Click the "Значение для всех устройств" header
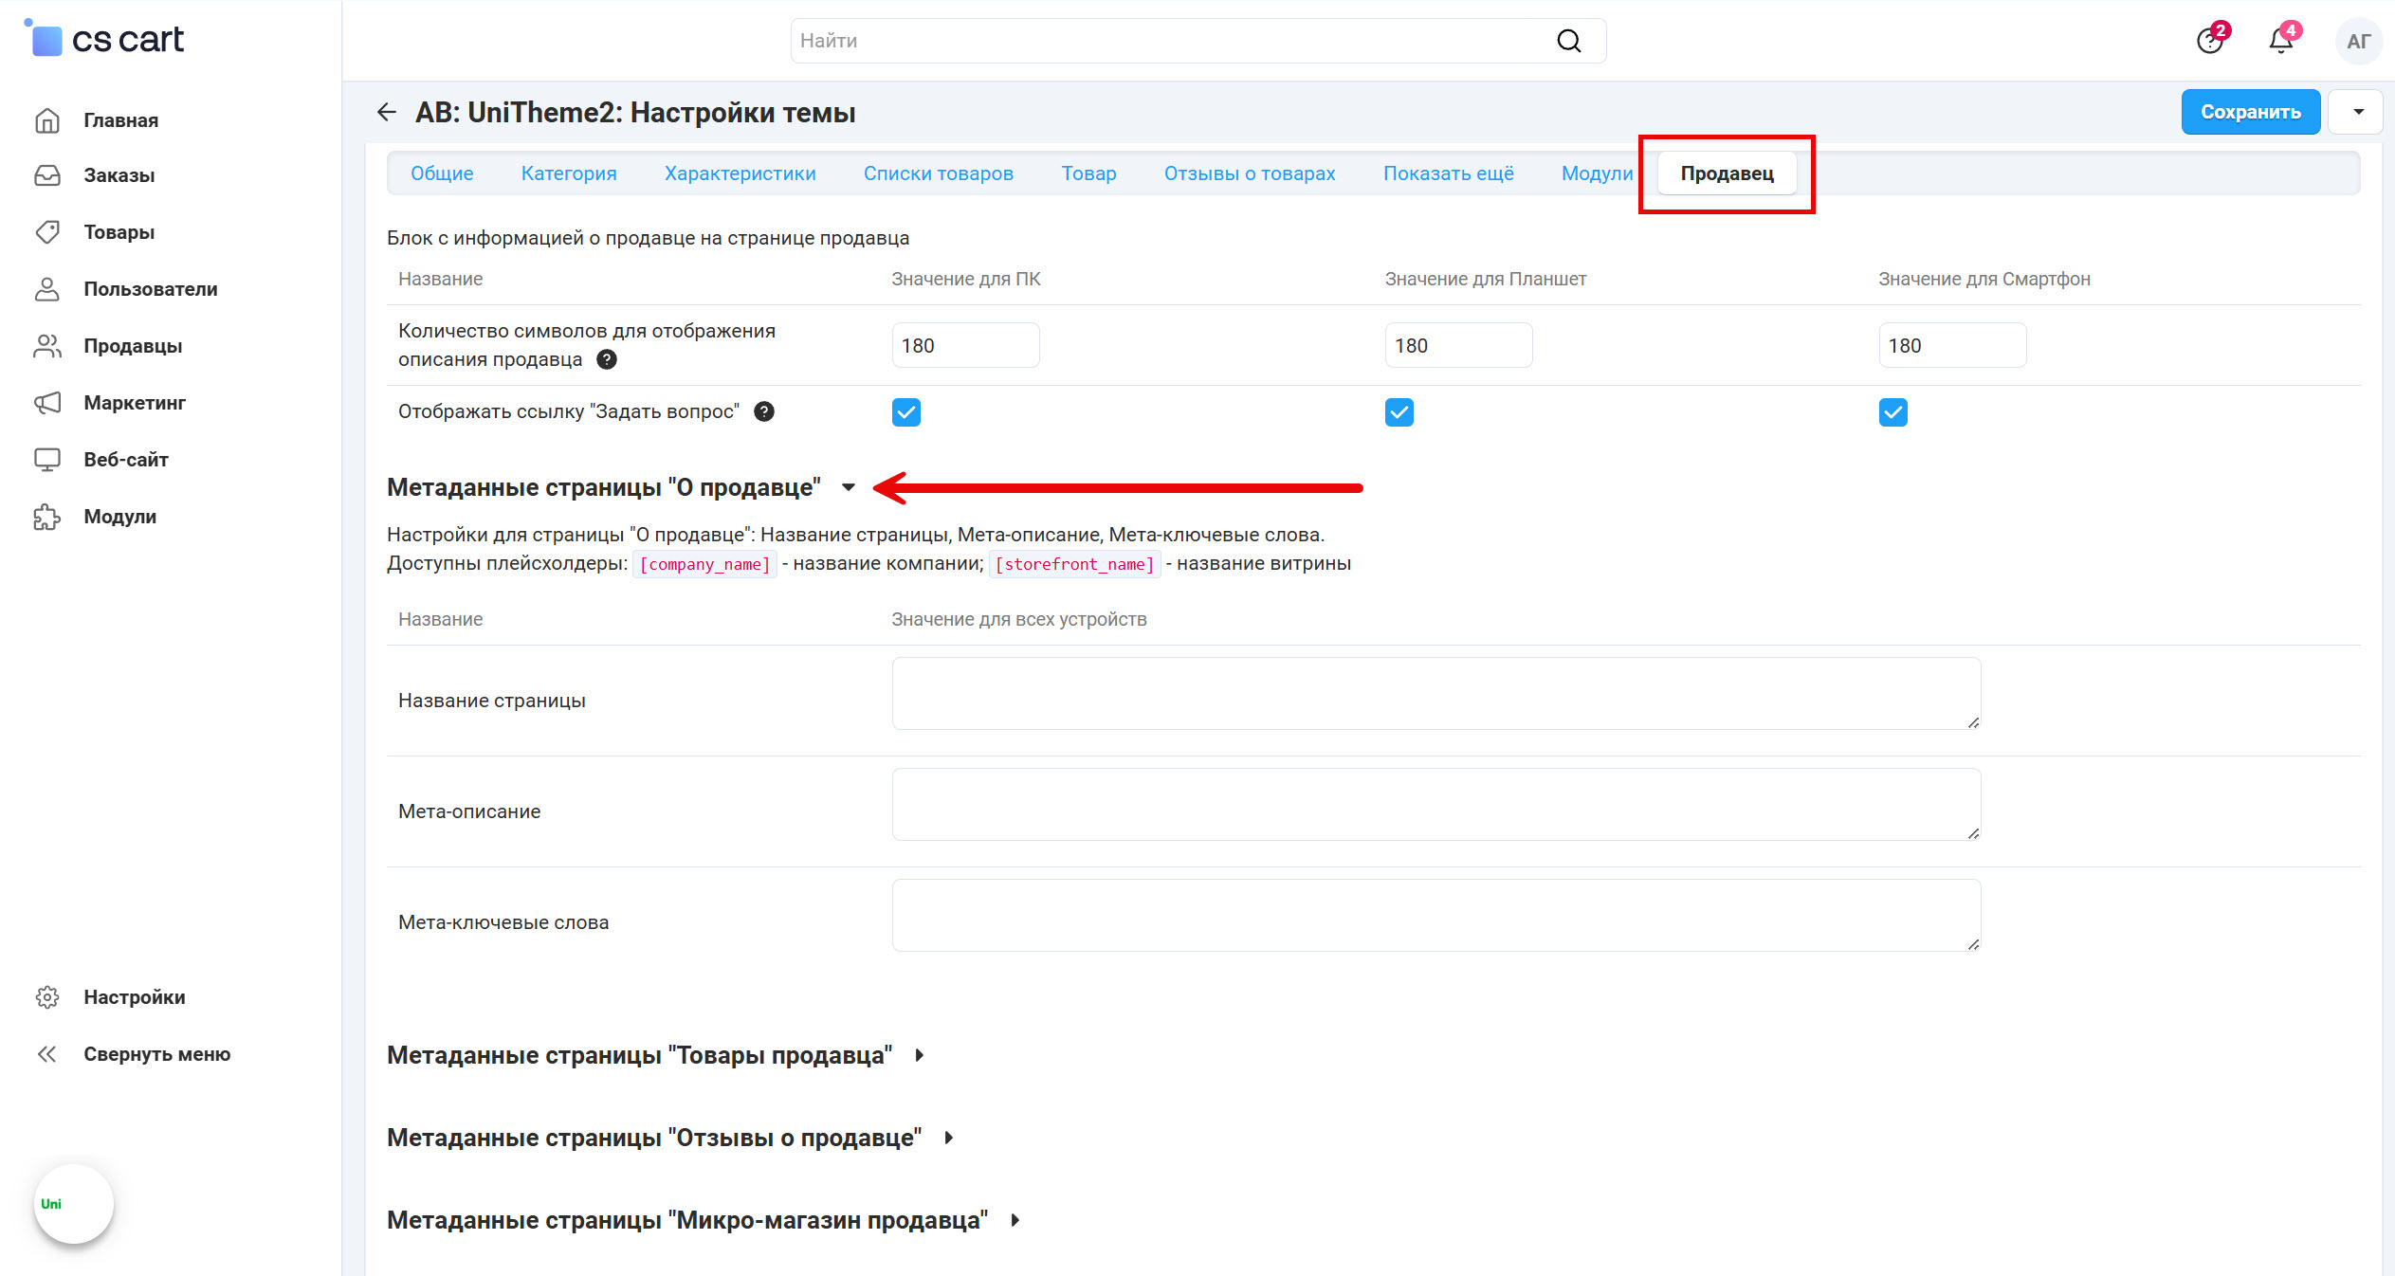This screenshot has height=1276, width=2395. pyautogui.click(x=1018, y=619)
